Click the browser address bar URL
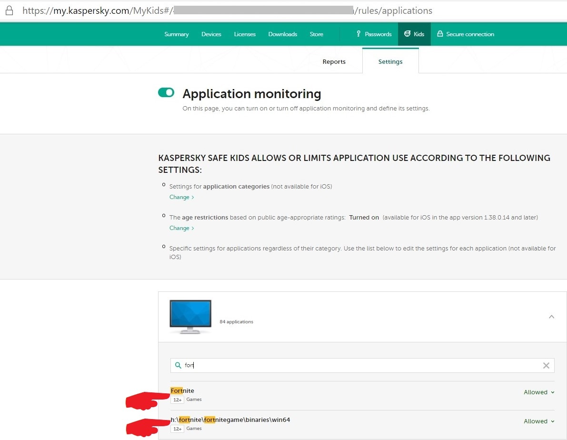The height and width of the screenshot is (440, 567). coord(227,10)
